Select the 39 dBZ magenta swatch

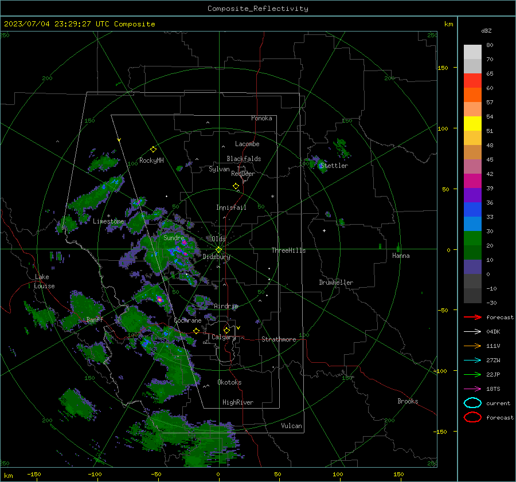[472, 181]
